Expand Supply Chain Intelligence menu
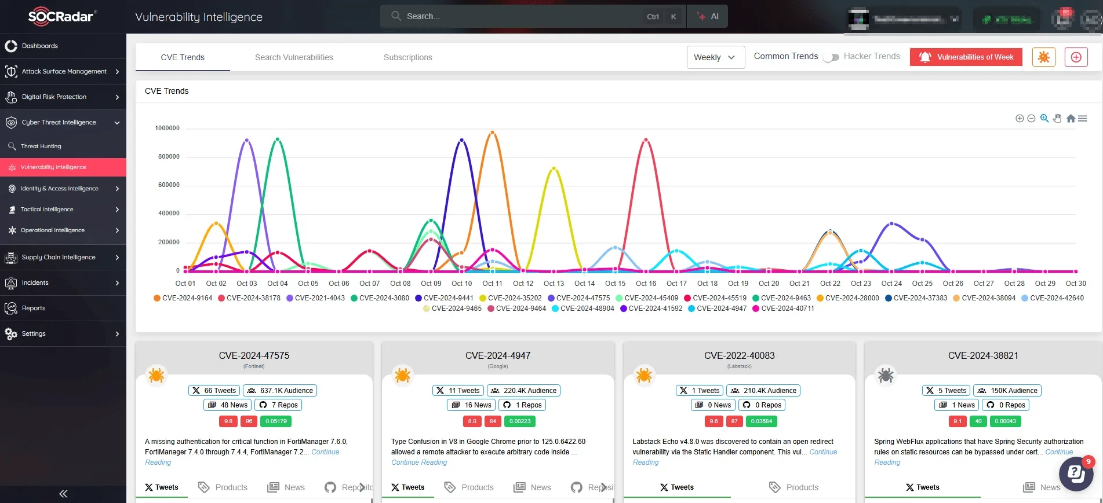The image size is (1103, 503). tap(63, 257)
